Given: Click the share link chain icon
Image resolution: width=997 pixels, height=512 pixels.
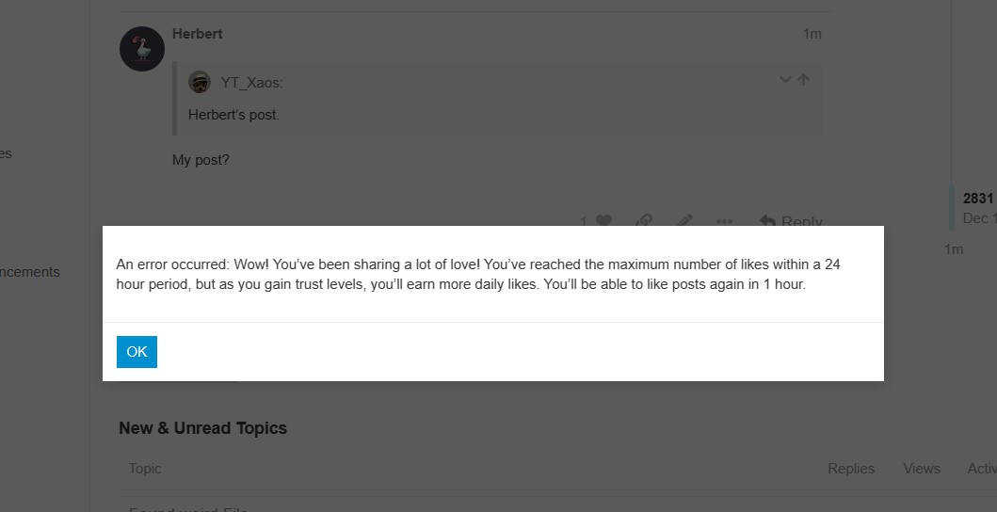Looking at the screenshot, I should [643, 220].
